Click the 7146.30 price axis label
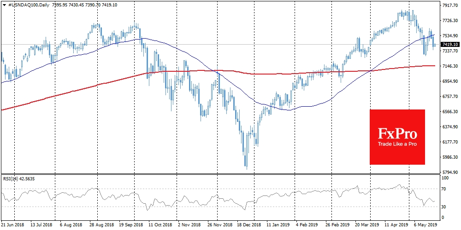 click(449, 66)
